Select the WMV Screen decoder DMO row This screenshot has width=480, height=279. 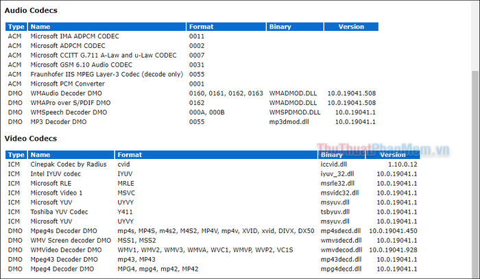click(x=213, y=241)
